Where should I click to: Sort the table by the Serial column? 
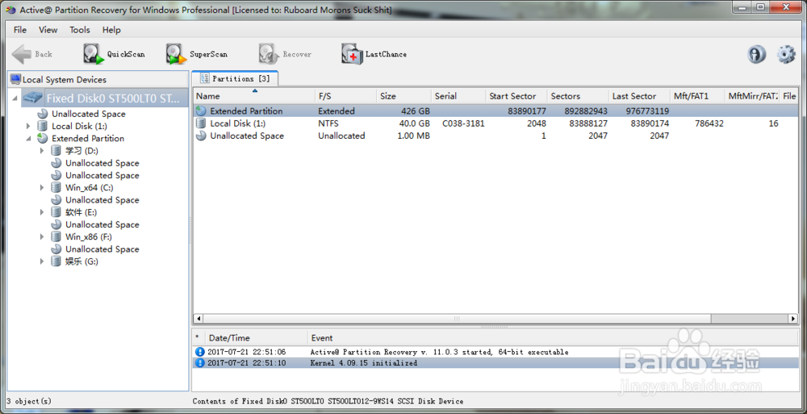[458, 96]
